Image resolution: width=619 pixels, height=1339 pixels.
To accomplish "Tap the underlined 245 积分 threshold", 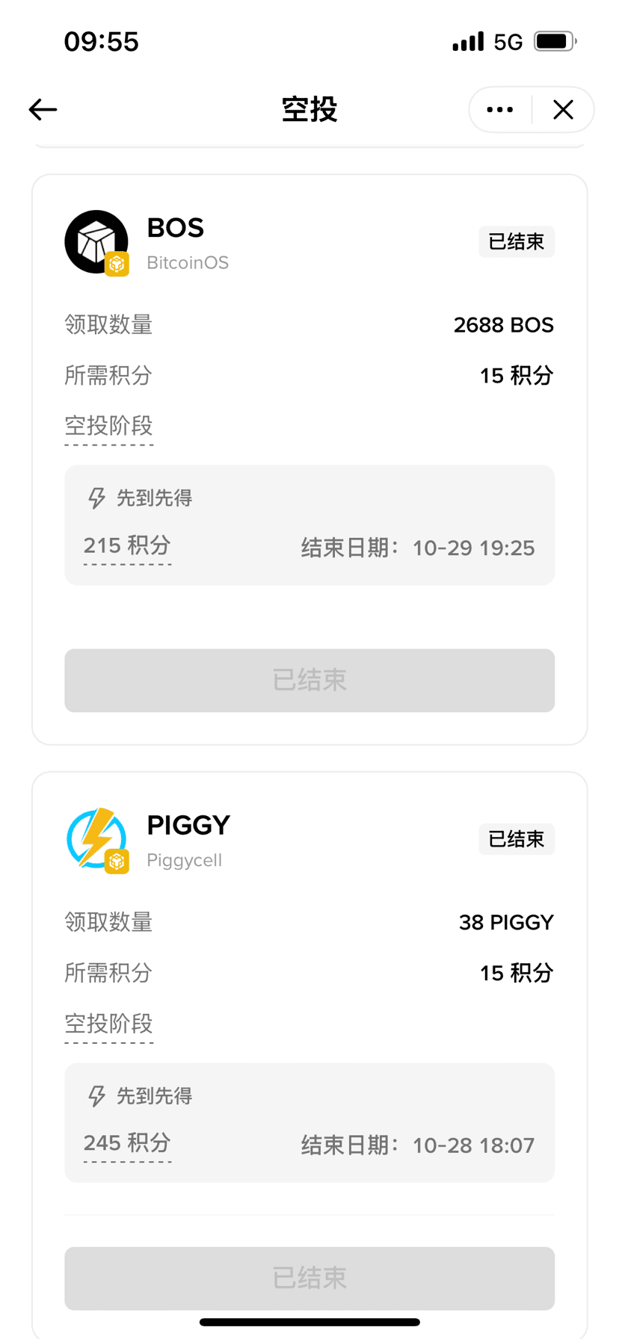I will click(x=127, y=1143).
